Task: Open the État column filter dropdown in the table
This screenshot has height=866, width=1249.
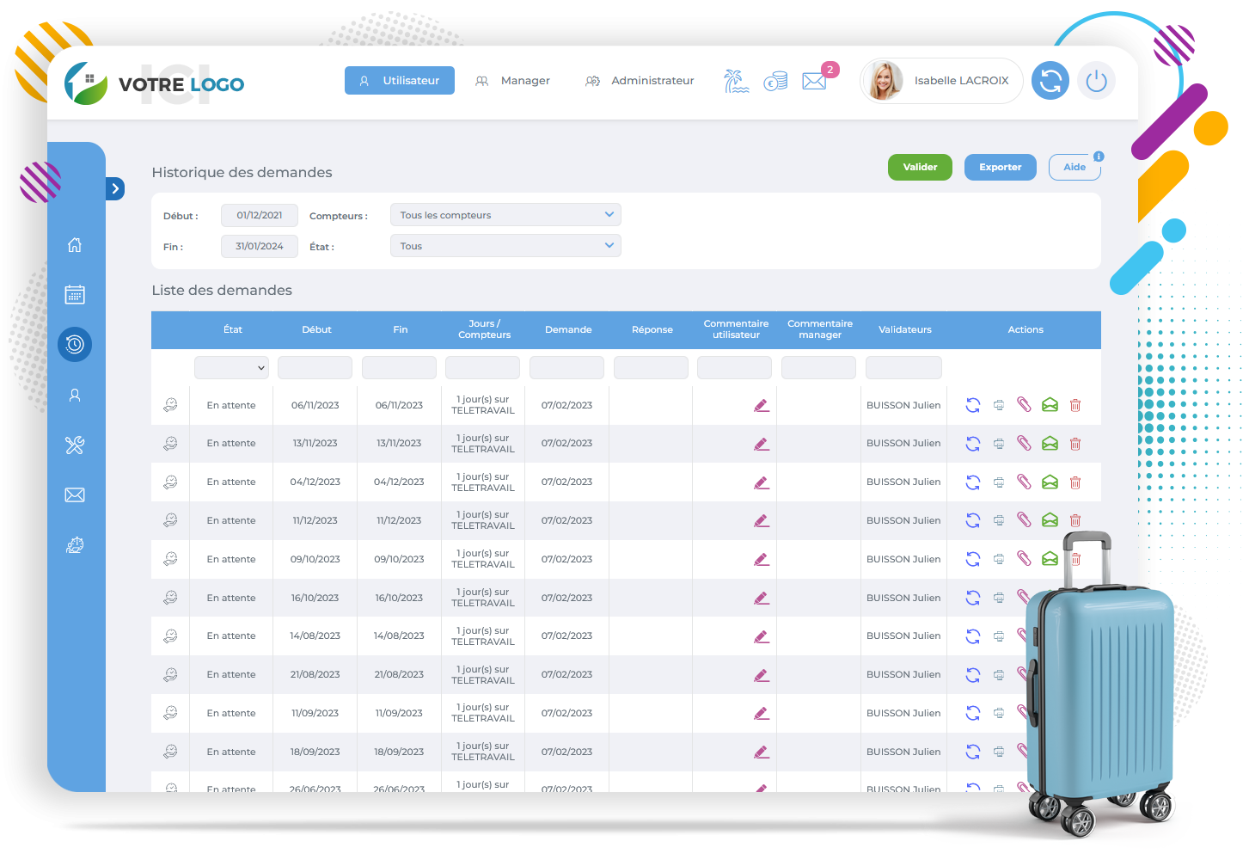Action: click(x=231, y=368)
